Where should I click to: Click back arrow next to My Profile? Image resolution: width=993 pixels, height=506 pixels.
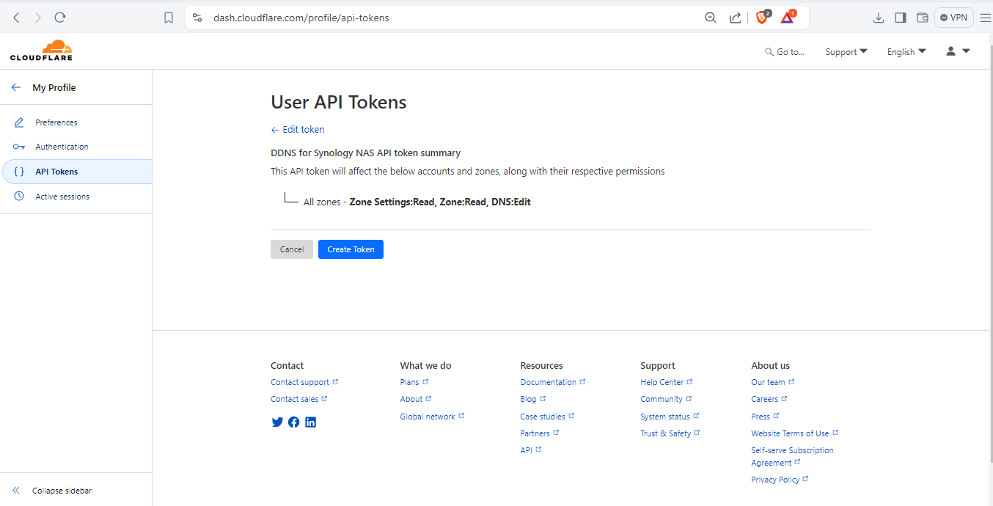tap(16, 87)
